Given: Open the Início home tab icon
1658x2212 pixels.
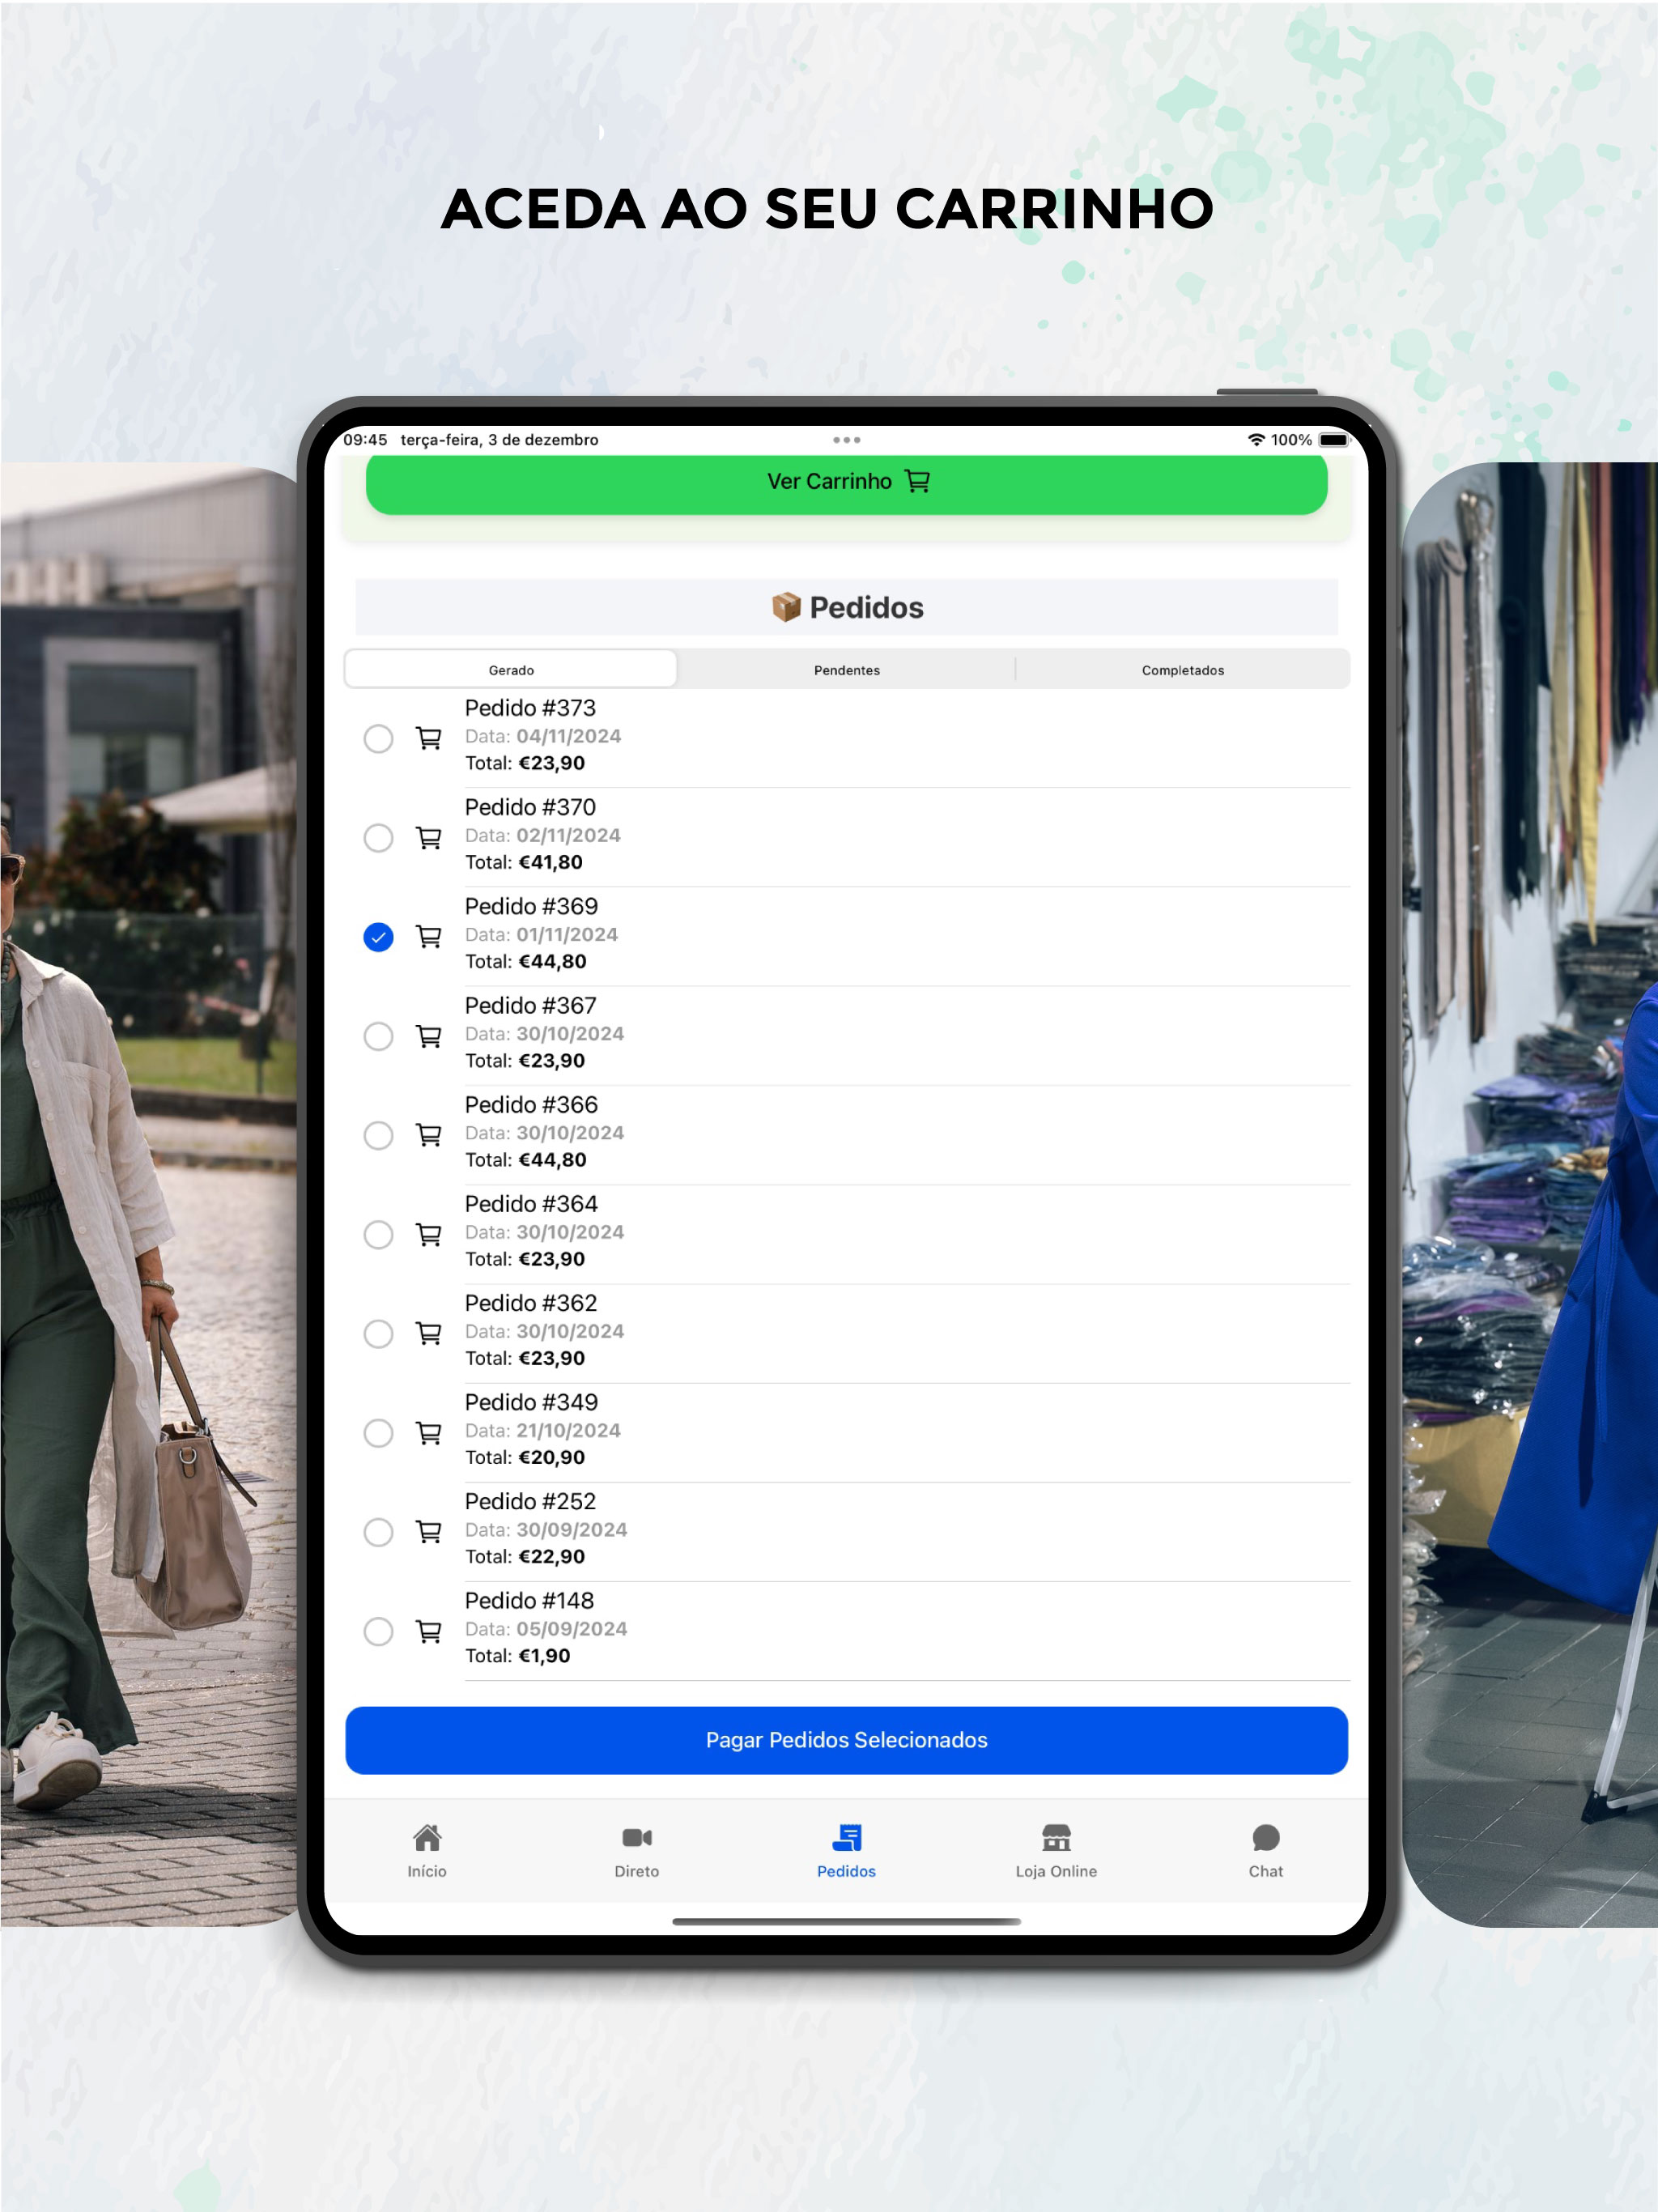Looking at the screenshot, I should click(x=427, y=1837).
